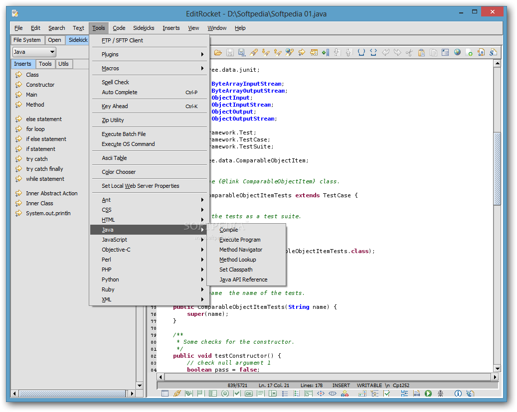This screenshot has width=517, height=412.
Task: Click the Save As floppy icon with dots
Action: (242, 52)
